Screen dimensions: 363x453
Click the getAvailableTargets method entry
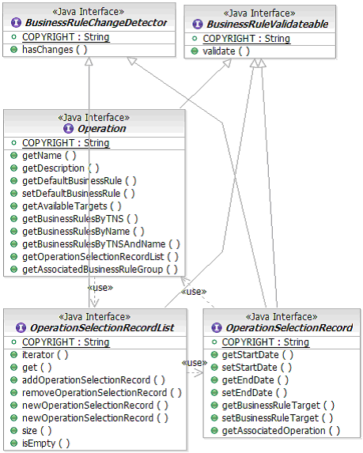[x=72, y=206]
